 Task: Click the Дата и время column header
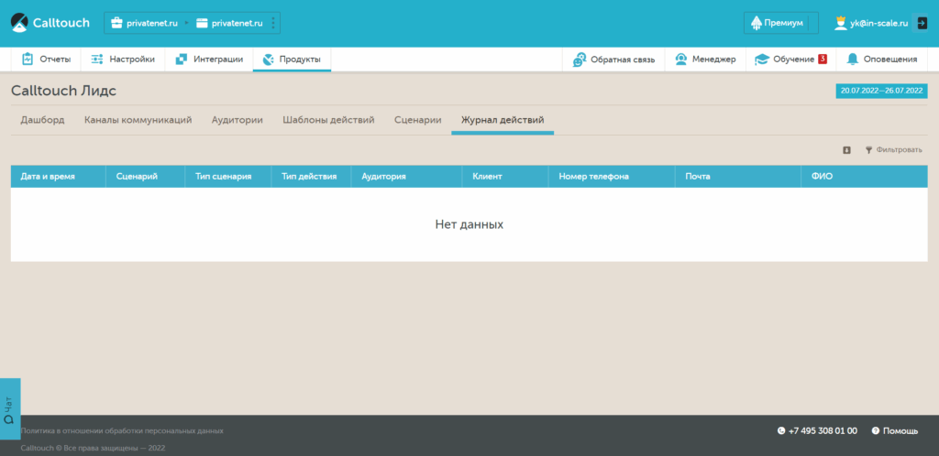58,177
